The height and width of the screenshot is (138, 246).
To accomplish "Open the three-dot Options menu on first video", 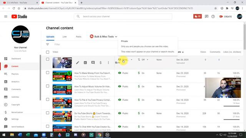I will pos(108,63).
